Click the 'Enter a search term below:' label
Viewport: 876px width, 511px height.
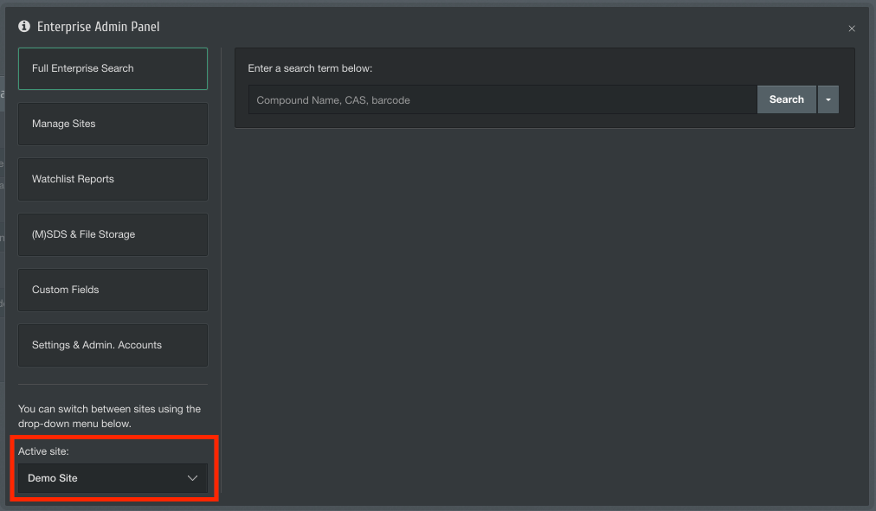[310, 68]
